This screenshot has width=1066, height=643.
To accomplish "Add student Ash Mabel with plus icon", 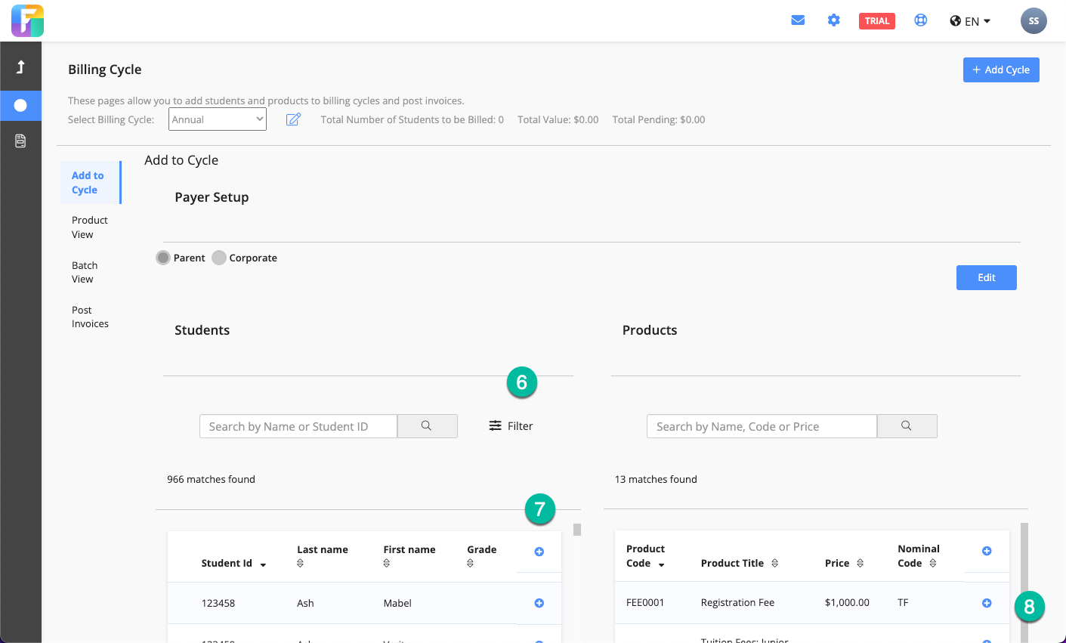I will pos(539,603).
